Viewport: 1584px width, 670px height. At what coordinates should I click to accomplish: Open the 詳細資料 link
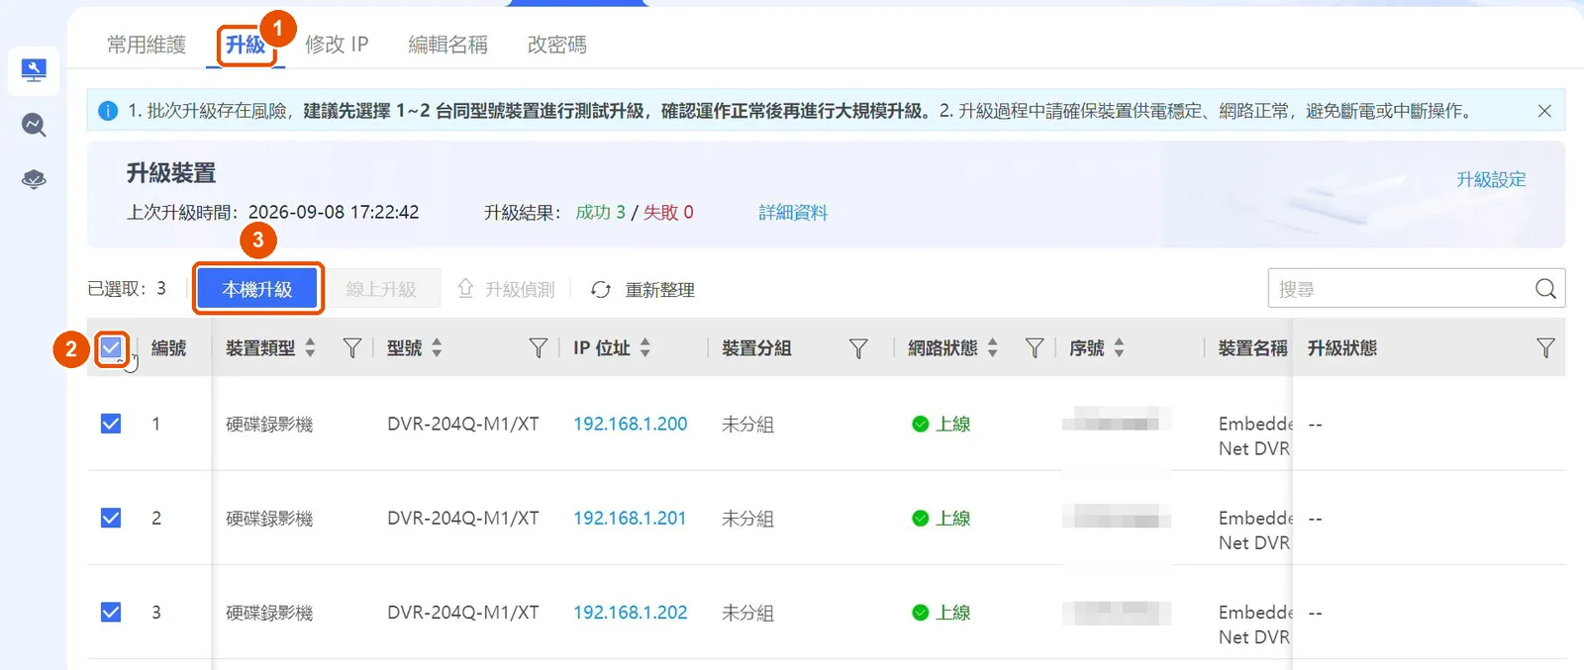(793, 212)
